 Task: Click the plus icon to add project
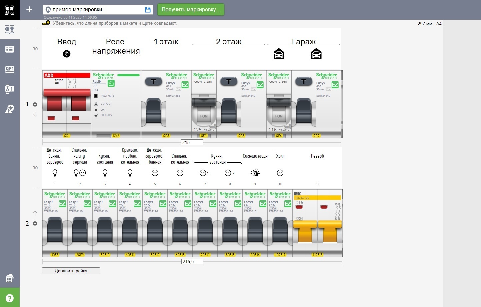[x=29, y=10]
